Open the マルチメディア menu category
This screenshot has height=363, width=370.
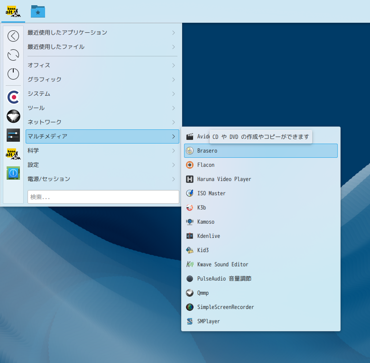[102, 136]
